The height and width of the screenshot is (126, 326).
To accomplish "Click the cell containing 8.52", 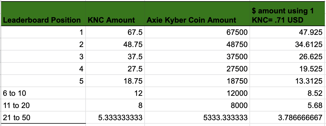I will point(288,93).
